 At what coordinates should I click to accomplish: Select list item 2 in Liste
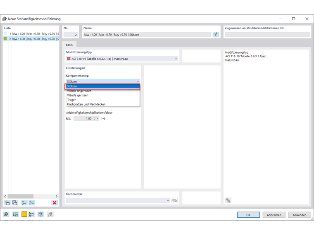[x=31, y=39]
